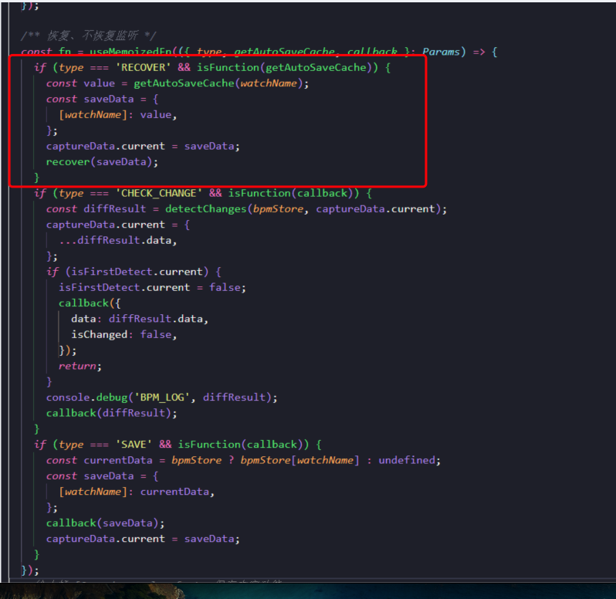Click 'const saveData = {' inside the RECOVER block
Screen dimensions: 616x599
(x=102, y=99)
